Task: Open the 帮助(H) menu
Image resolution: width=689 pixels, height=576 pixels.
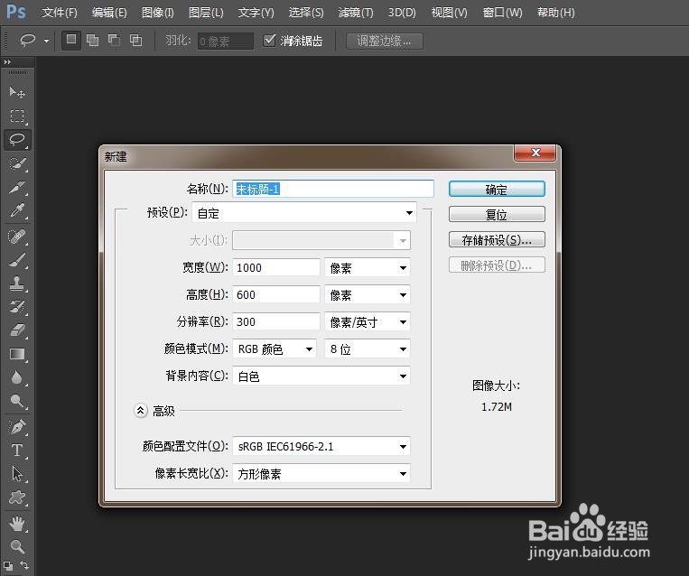Action: point(555,13)
